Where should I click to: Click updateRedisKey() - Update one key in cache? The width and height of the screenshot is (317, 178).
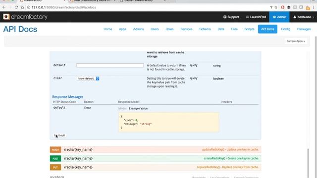[230, 149]
